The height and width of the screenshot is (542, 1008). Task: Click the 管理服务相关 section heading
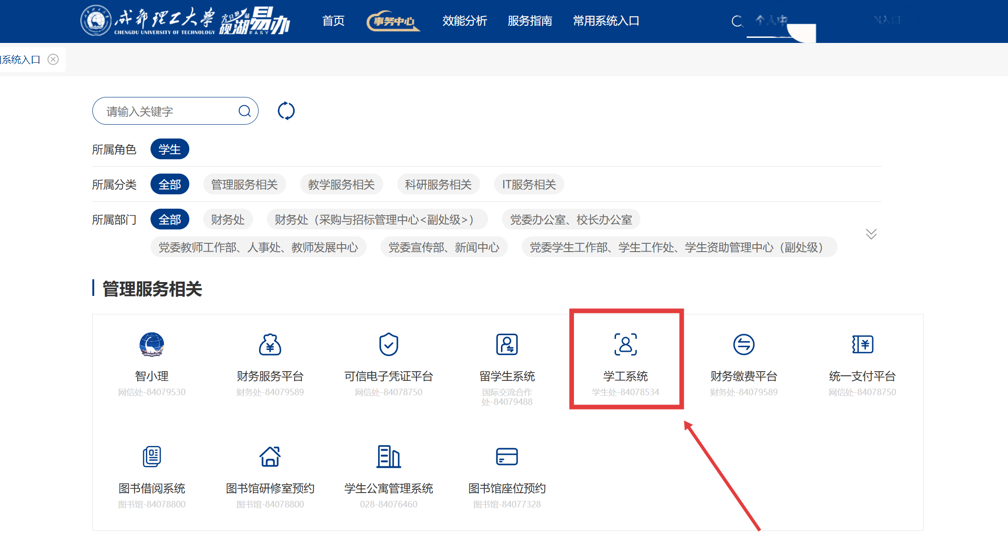[152, 289]
